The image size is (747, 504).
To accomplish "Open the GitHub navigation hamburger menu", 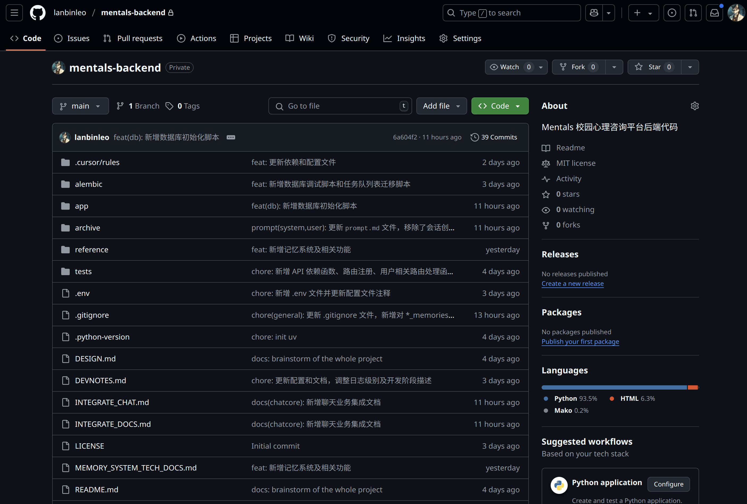I will 14,13.
